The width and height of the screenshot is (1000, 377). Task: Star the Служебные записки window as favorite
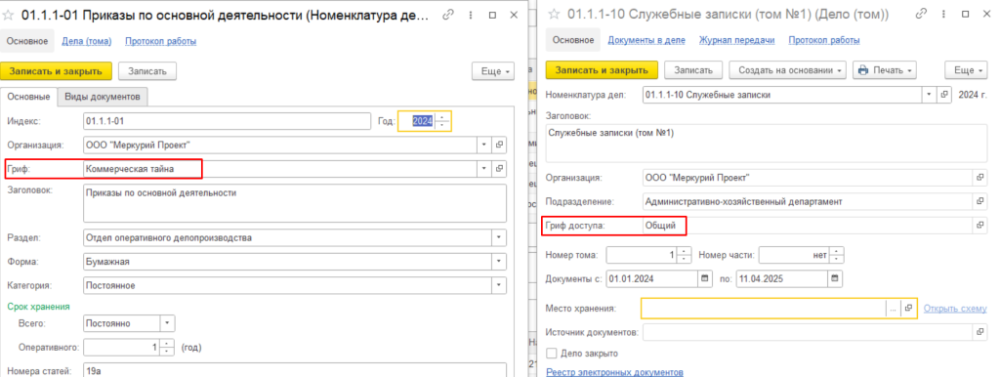point(555,14)
